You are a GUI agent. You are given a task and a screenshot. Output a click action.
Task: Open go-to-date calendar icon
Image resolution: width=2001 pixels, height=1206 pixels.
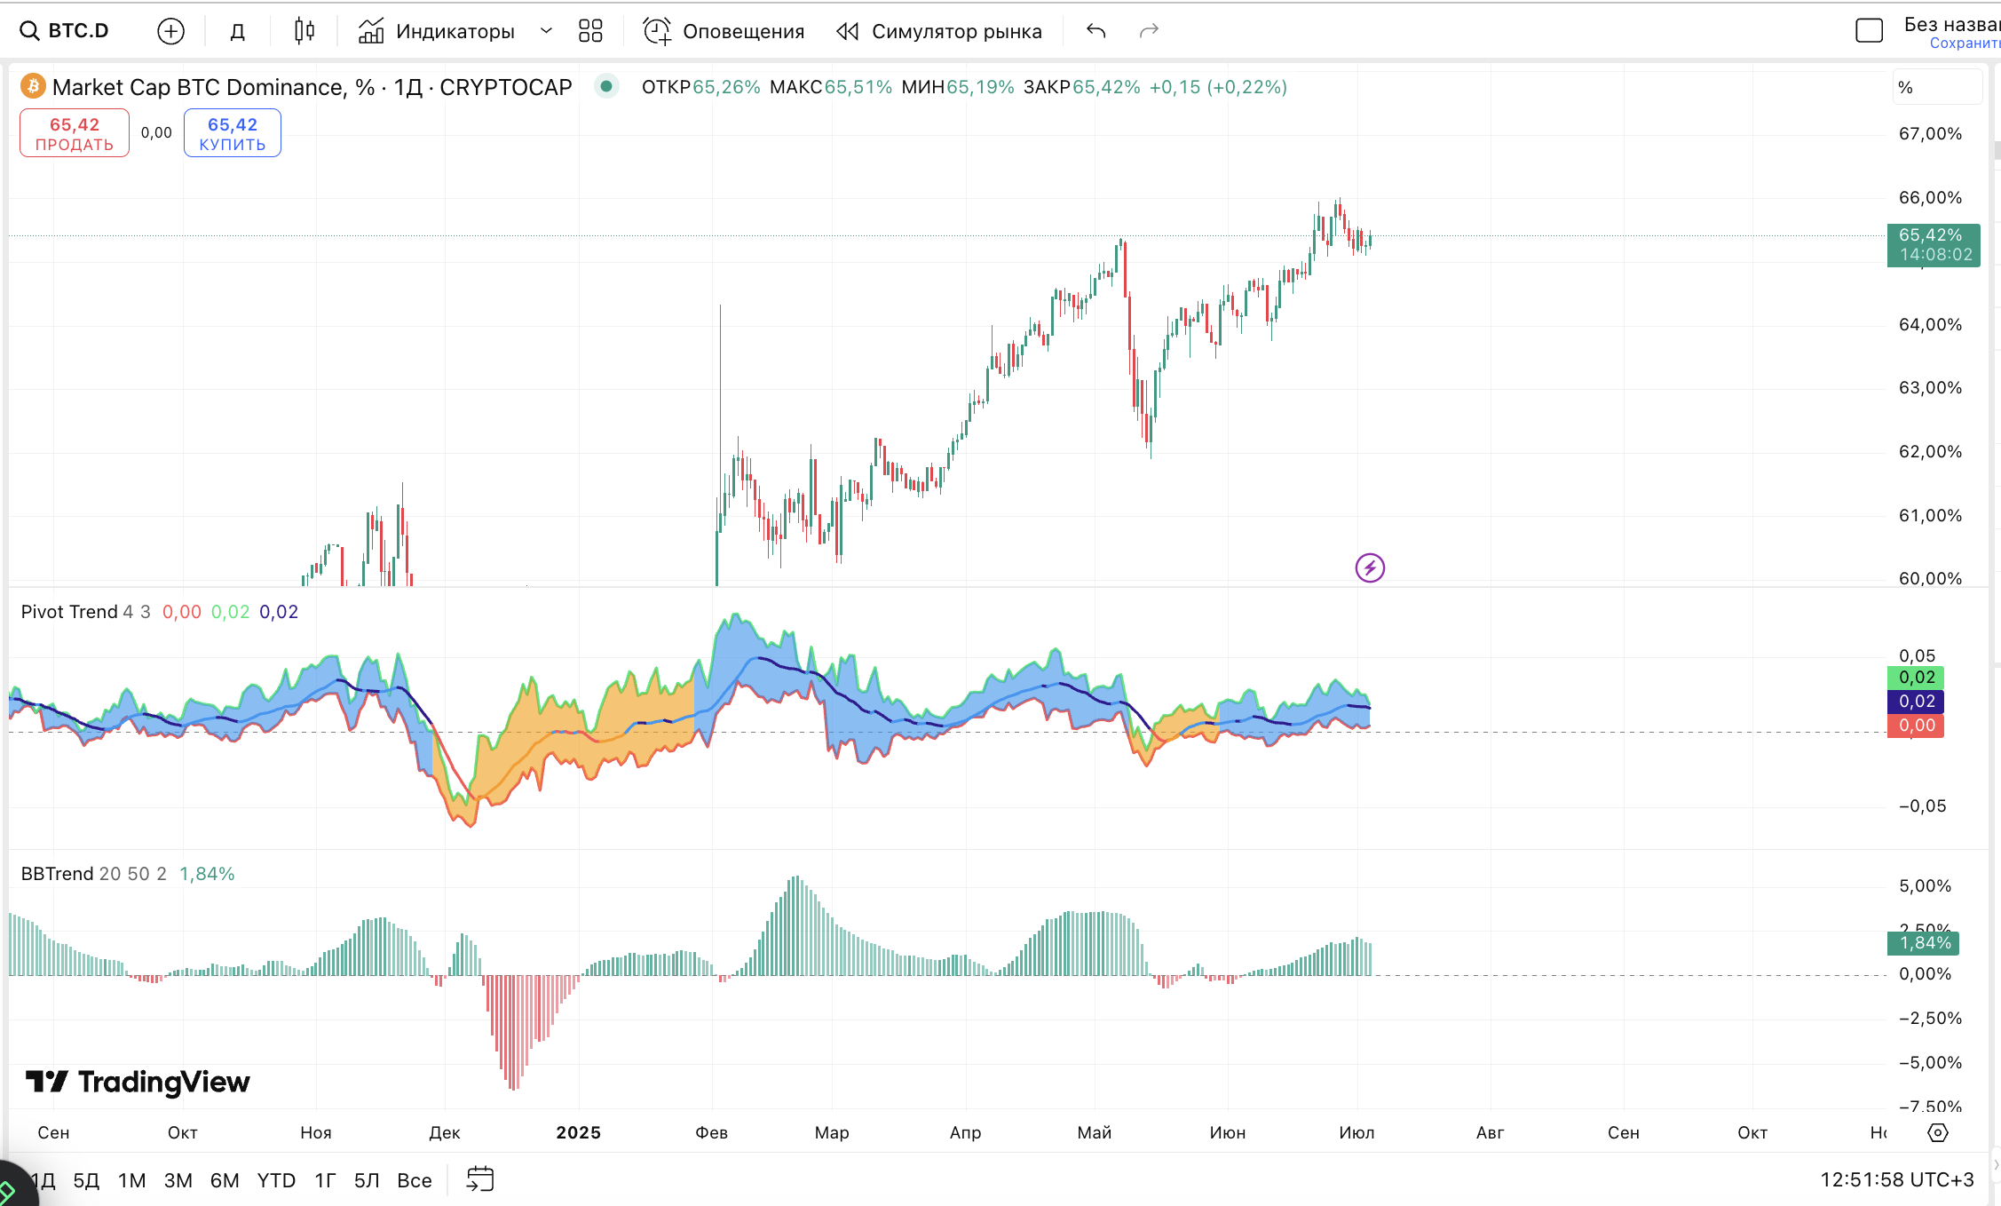[480, 1179]
